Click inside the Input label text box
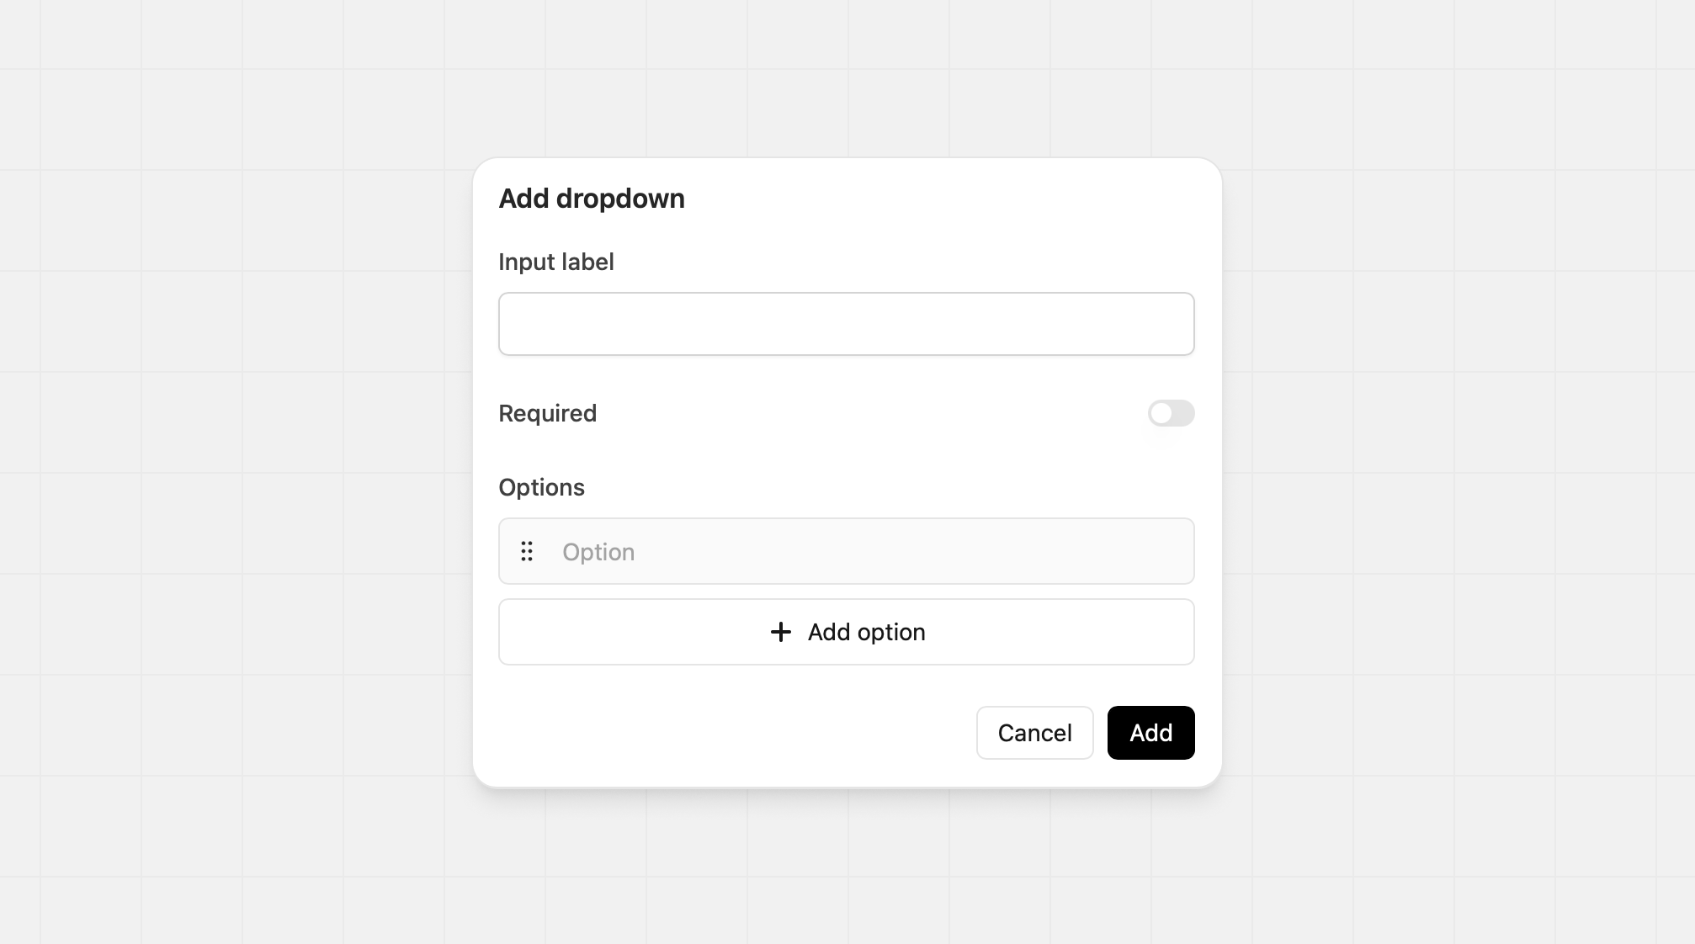 [x=846, y=324]
